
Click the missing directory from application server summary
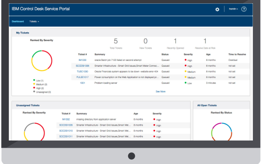click(96, 119)
